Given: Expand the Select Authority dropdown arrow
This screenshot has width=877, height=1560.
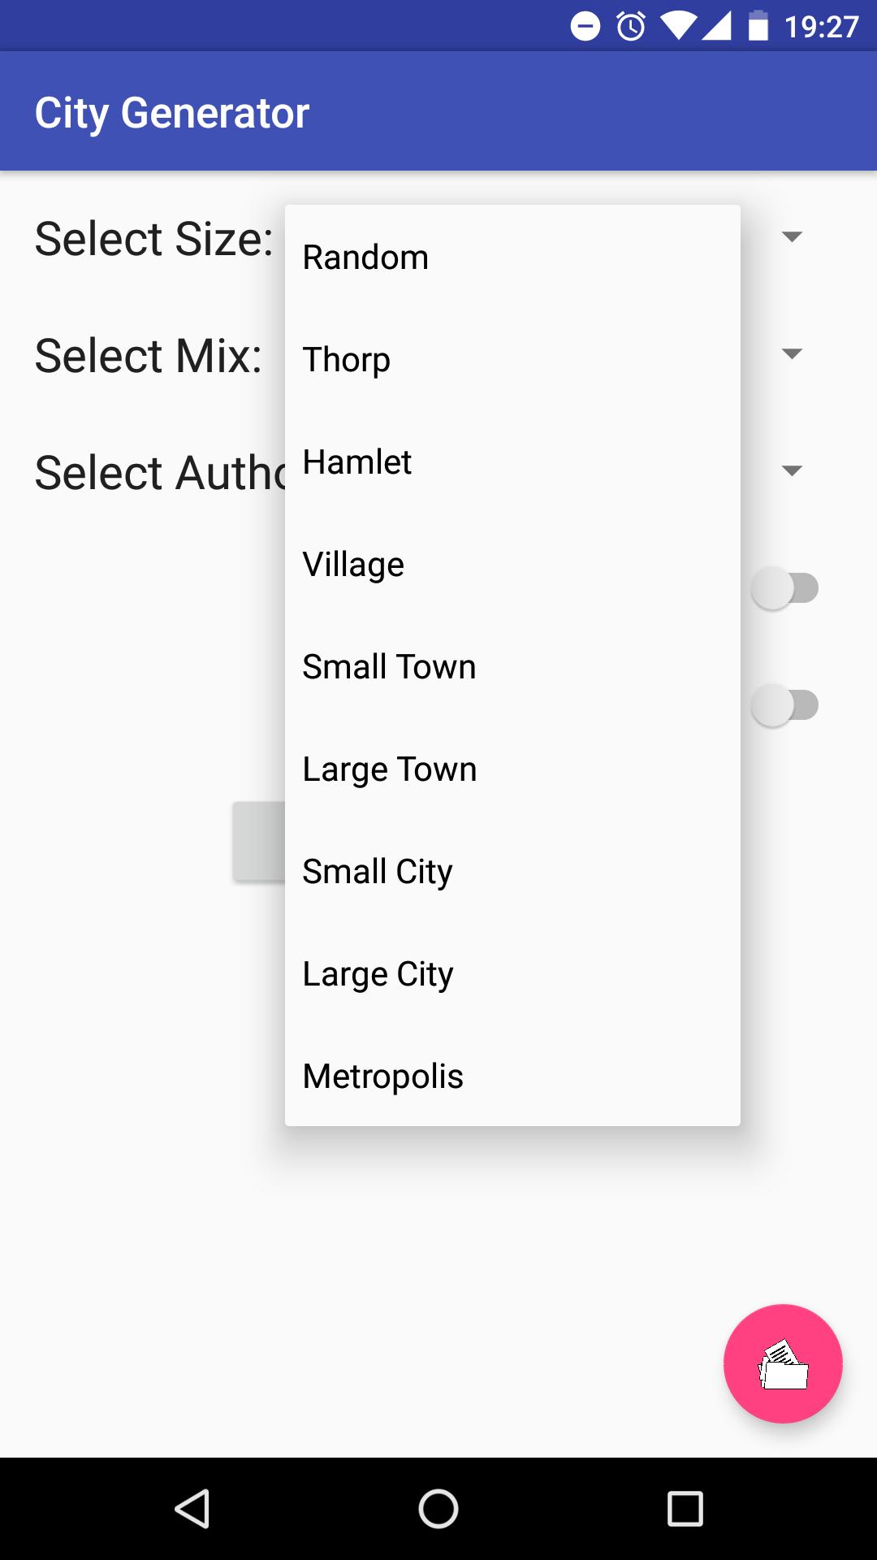Looking at the screenshot, I should [x=792, y=470].
